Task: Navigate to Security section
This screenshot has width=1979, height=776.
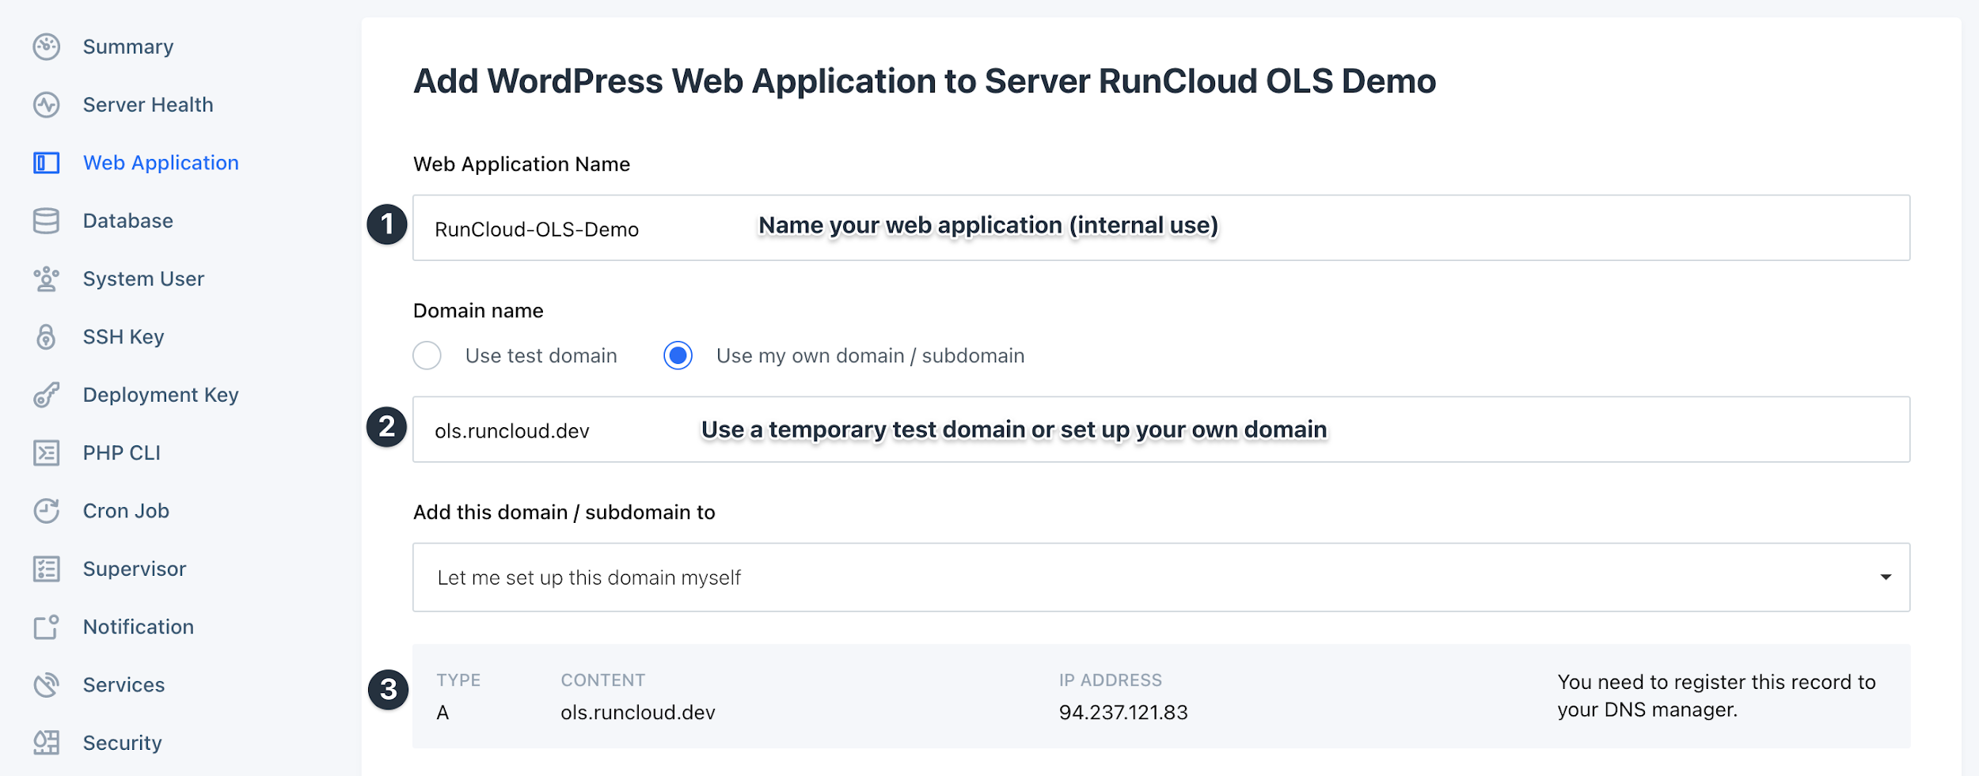Action: click(123, 743)
